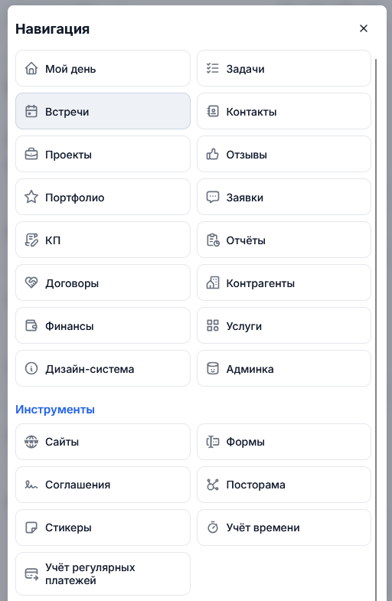Click the handshake heart icon for Договоры
The height and width of the screenshot is (601, 392).
coord(31,283)
